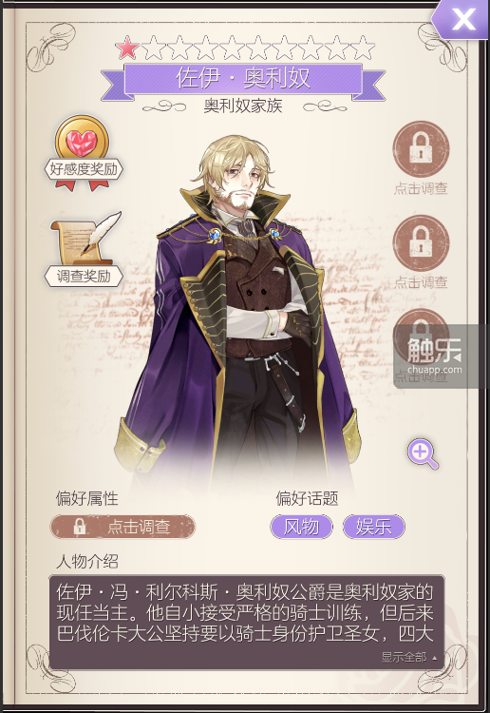Click the 好感度奖励 label

coord(84,169)
